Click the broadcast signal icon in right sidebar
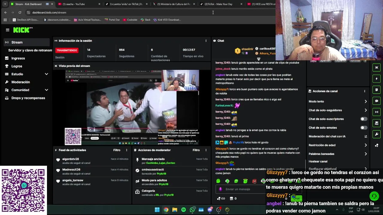Image resolution: width=383 pixels, height=215 pixels. [377, 112]
